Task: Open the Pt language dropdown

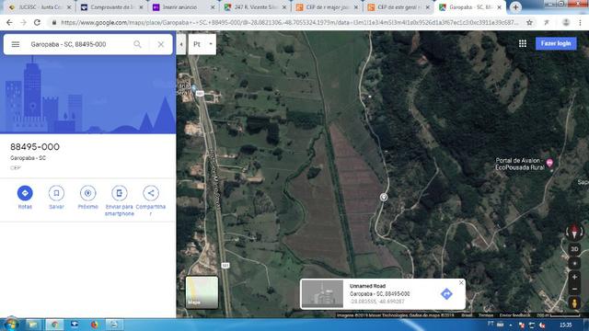Action: pyautogui.click(x=202, y=44)
